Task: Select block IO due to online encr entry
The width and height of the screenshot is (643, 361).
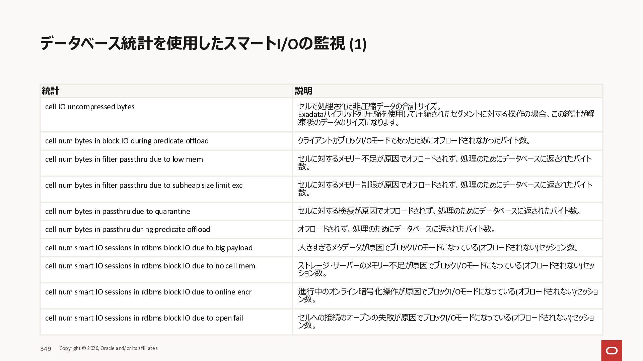Action: pyautogui.click(x=148, y=292)
